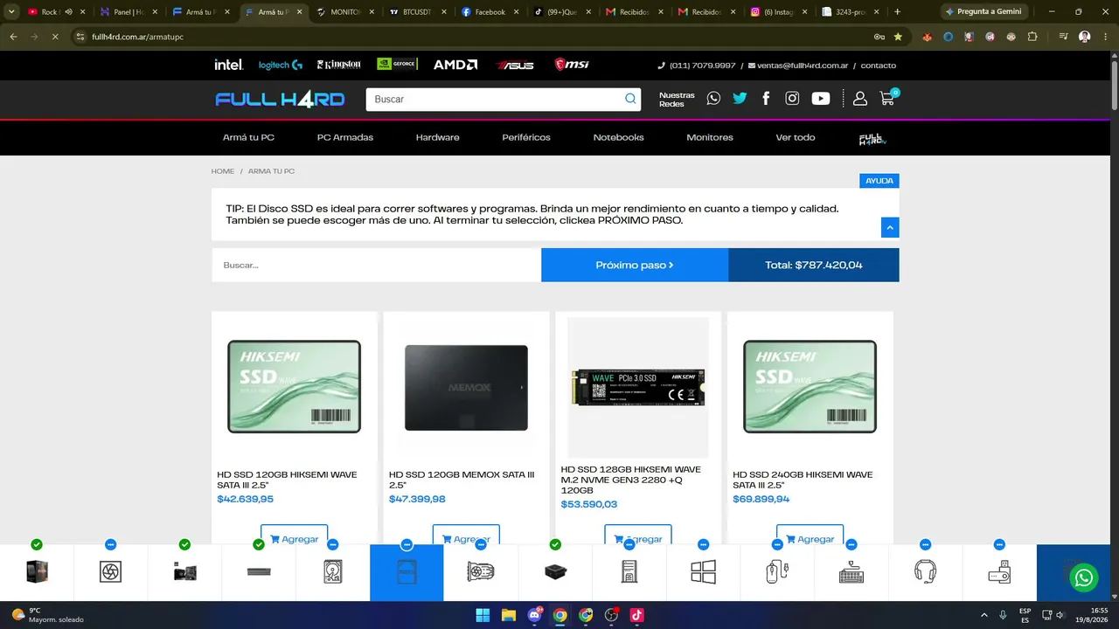Viewport: 1119px width, 629px height.
Task: Select the highlighted SSD step icon
Action: (407, 572)
